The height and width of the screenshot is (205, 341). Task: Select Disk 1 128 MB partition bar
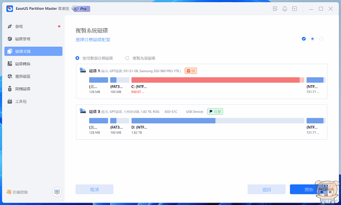point(98,80)
